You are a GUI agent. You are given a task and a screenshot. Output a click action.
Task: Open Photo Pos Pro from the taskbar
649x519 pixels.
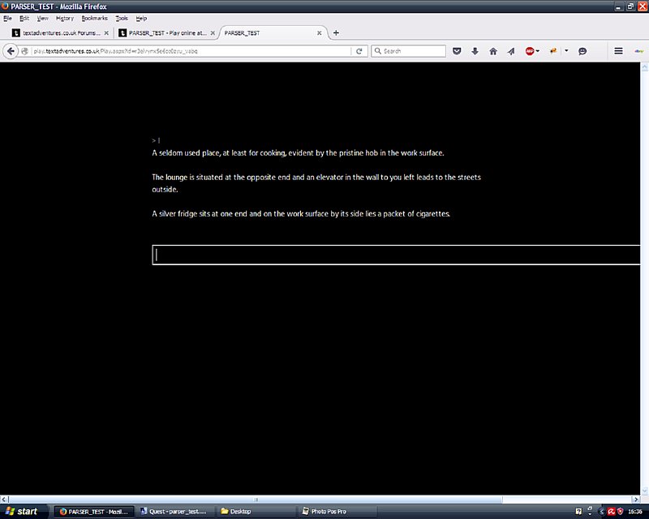click(329, 512)
